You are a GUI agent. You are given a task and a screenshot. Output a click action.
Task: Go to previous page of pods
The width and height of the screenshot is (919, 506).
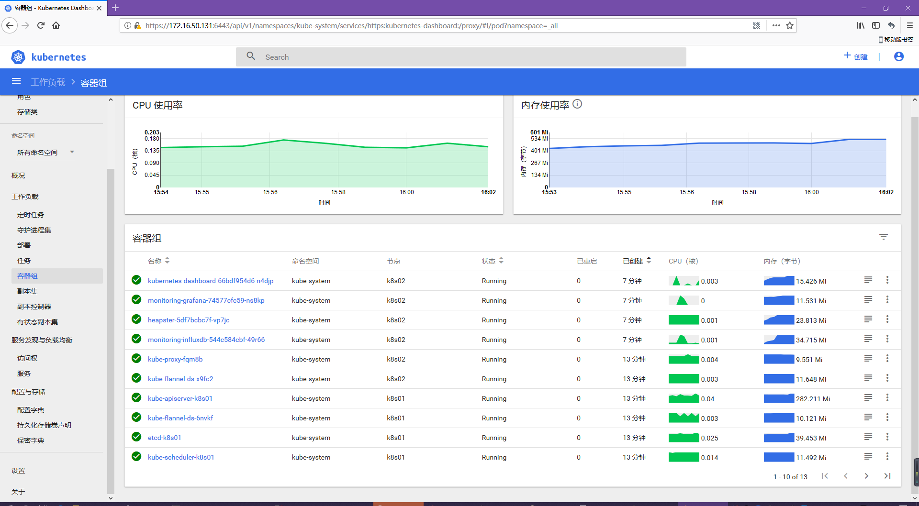[846, 476]
